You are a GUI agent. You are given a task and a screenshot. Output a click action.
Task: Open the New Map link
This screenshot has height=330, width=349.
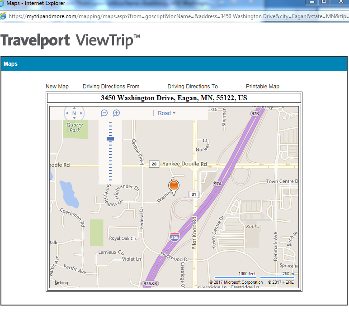point(57,86)
